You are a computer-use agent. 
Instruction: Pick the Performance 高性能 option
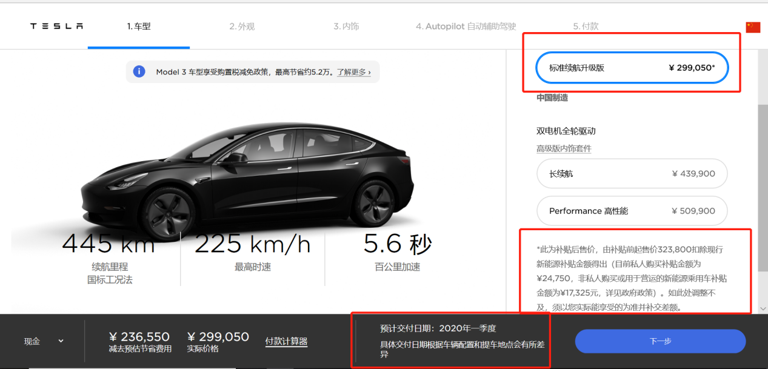click(x=632, y=211)
